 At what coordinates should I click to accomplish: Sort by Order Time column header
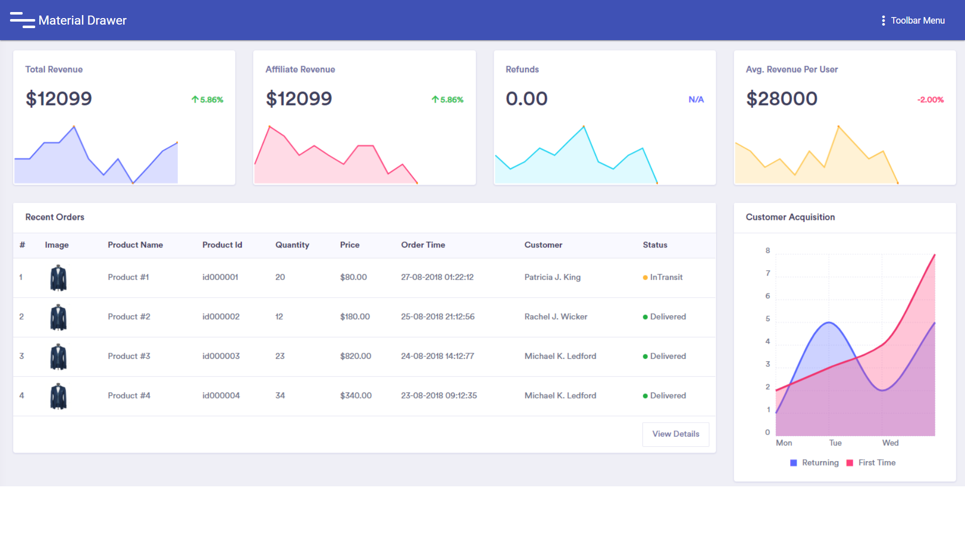(x=423, y=245)
